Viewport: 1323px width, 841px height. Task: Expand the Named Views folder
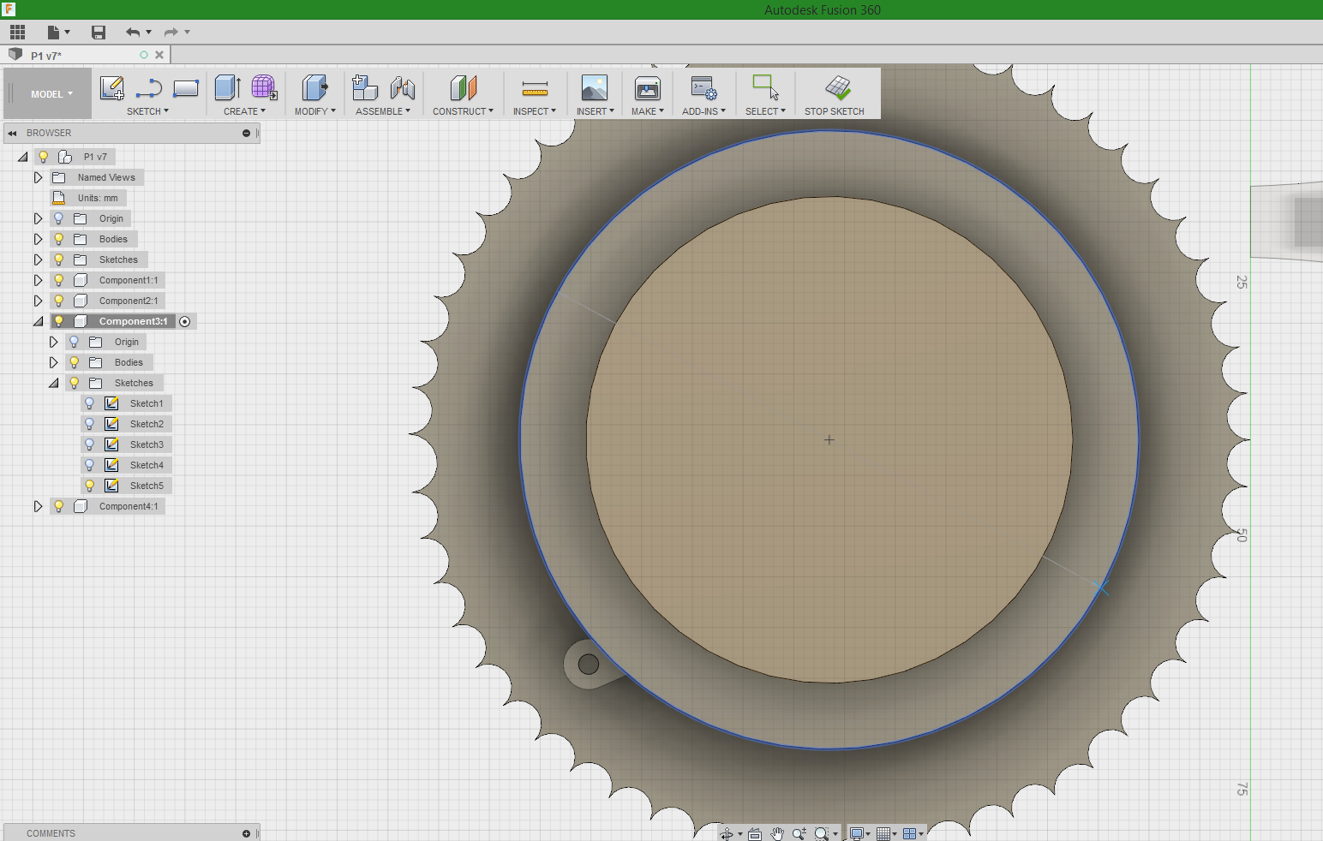[38, 177]
